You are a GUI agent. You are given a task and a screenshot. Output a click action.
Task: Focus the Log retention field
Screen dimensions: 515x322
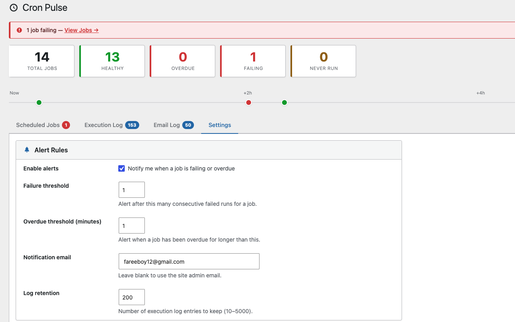[132, 297]
